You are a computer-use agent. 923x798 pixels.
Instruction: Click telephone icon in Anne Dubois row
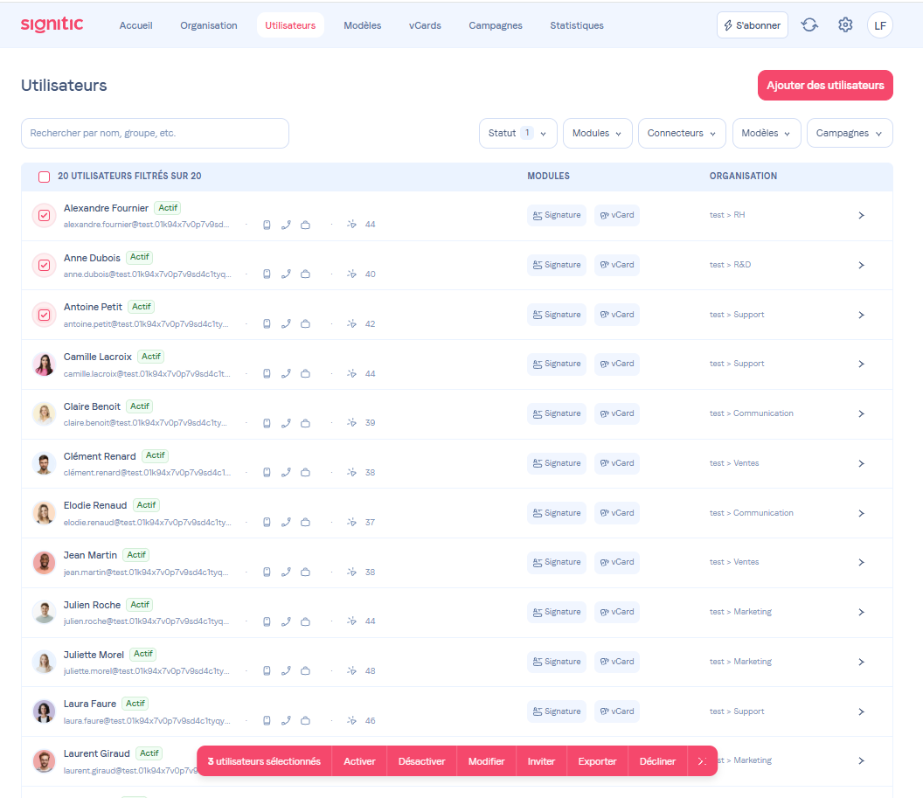tap(286, 274)
